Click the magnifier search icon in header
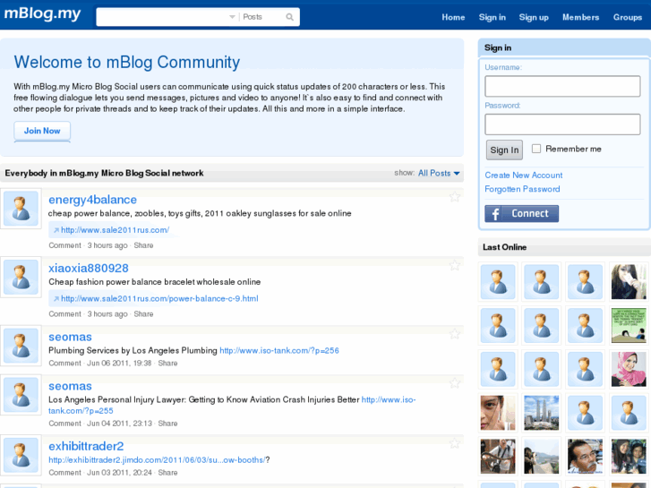The height and width of the screenshot is (488, 651). (x=289, y=17)
